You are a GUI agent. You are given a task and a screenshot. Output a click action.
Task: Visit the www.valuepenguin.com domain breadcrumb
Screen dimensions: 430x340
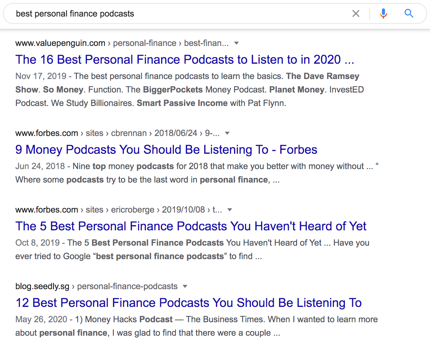click(60, 43)
